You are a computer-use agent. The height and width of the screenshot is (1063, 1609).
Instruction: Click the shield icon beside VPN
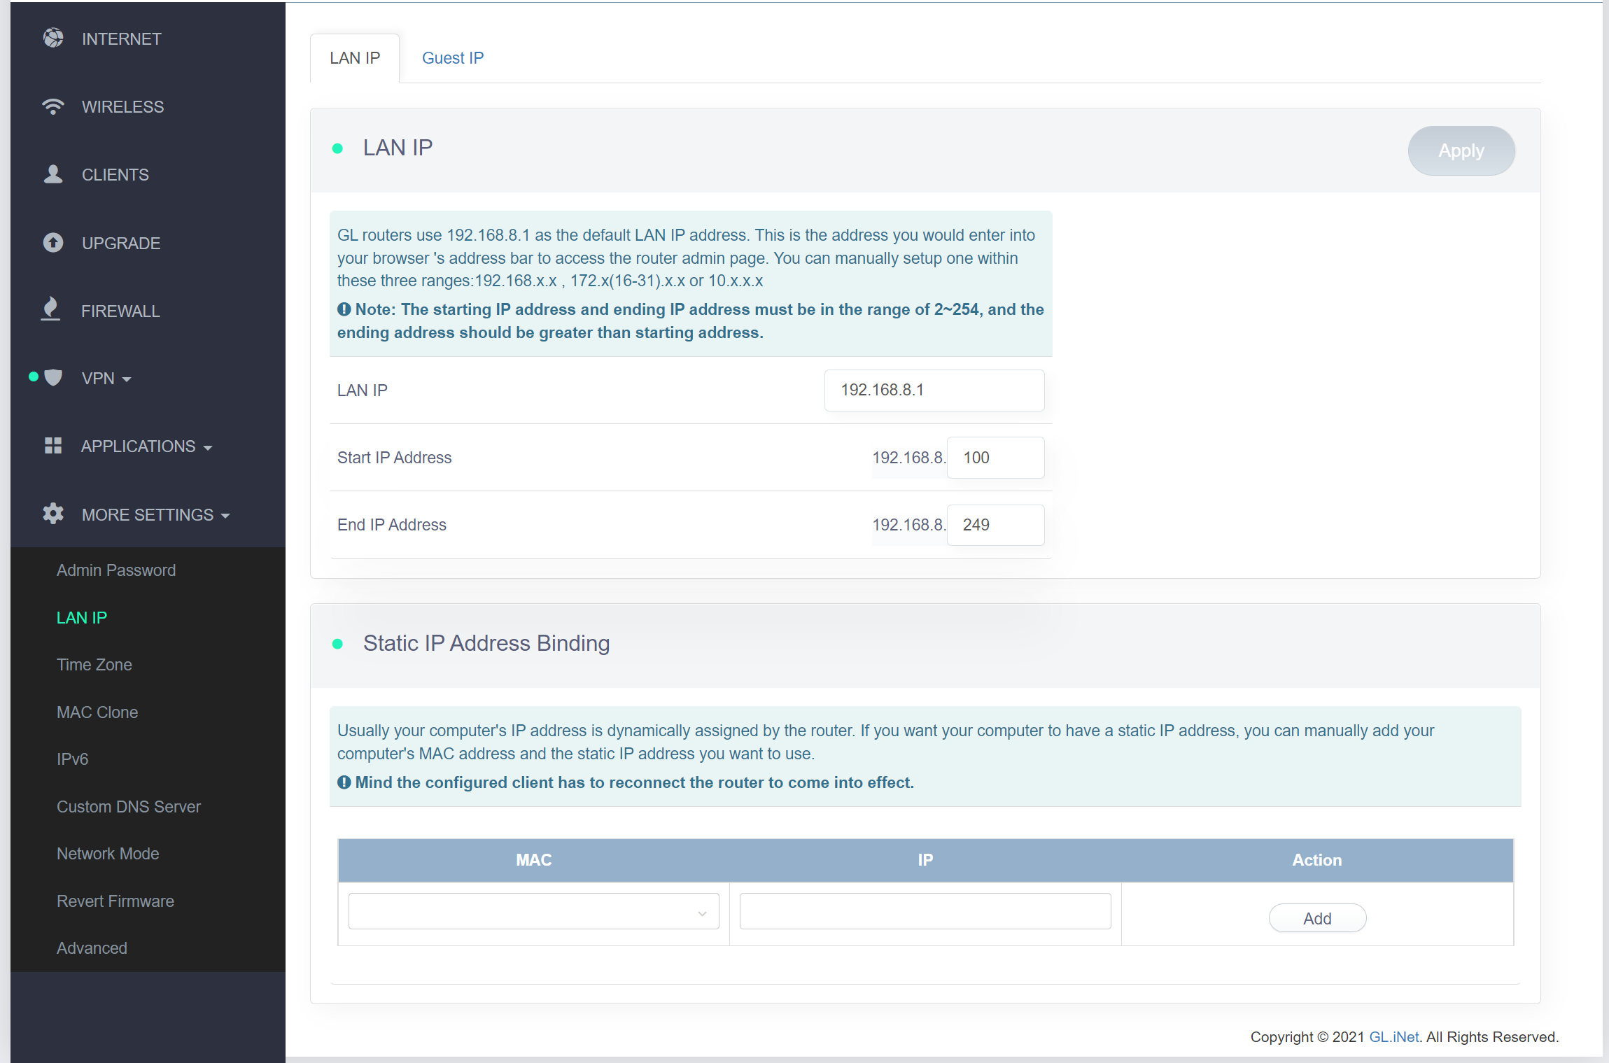click(x=53, y=378)
